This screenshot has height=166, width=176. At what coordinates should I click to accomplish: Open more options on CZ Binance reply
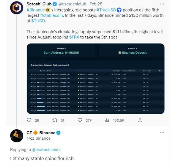tap(162, 133)
